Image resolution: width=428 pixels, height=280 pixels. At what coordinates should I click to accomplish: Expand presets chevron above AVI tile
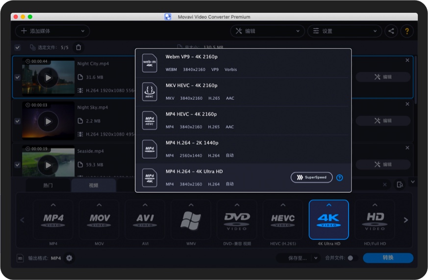(145, 205)
